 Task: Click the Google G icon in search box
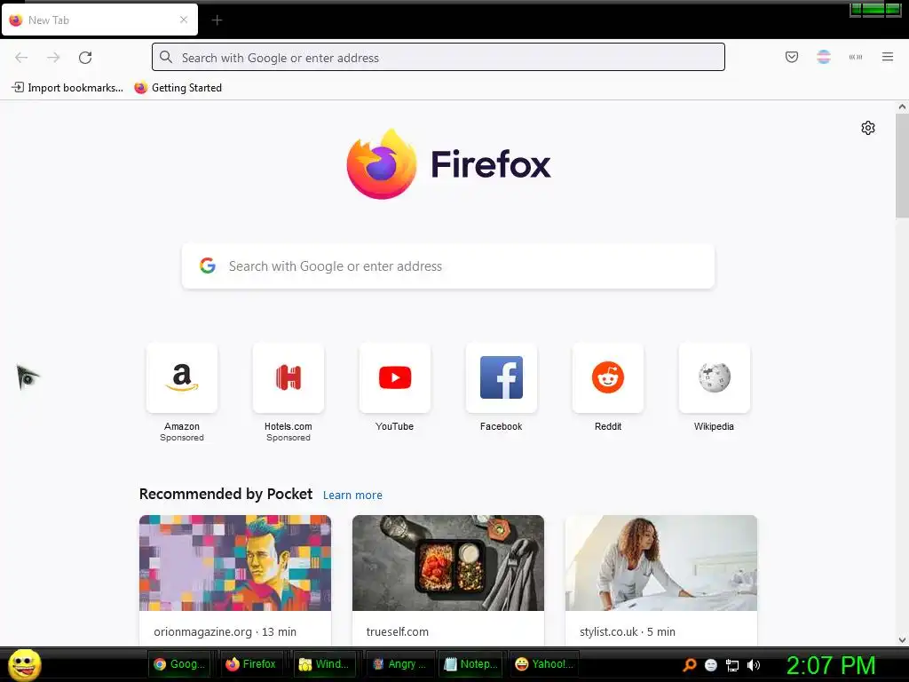point(208,266)
